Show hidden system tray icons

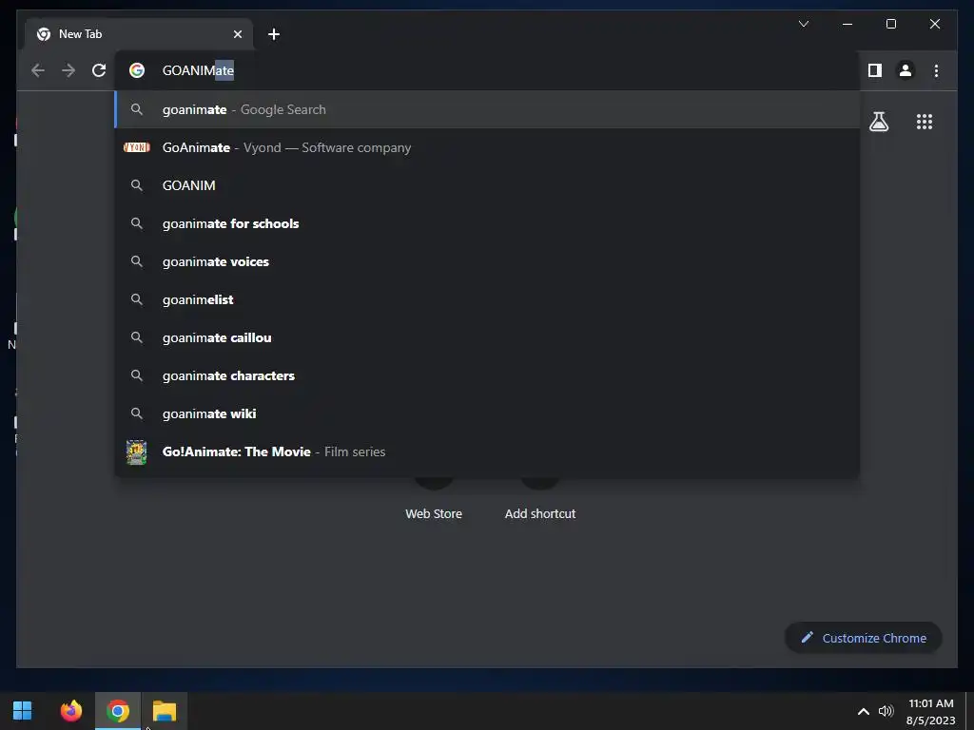coord(864,711)
